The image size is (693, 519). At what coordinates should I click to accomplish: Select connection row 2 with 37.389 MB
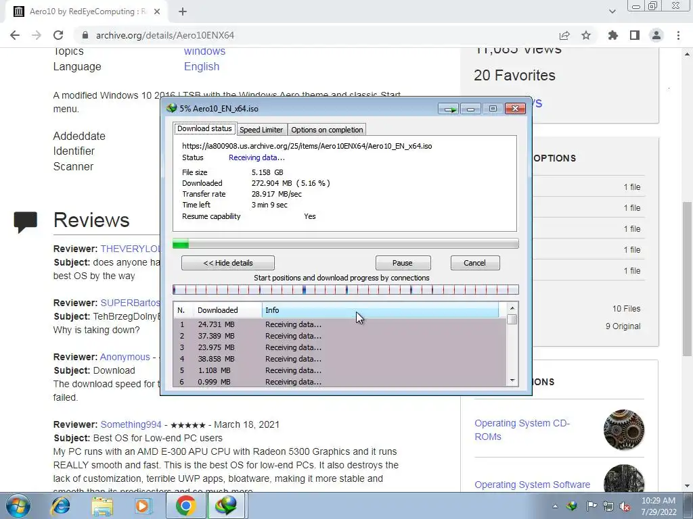pyautogui.click(x=340, y=336)
